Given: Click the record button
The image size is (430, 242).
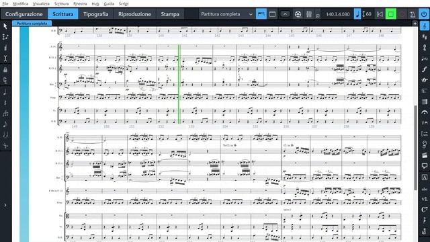Looking at the screenshot, I should (x=402, y=14).
